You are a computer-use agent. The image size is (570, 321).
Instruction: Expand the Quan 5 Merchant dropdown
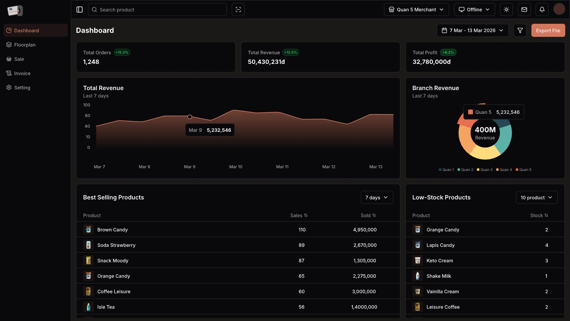(x=416, y=10)
